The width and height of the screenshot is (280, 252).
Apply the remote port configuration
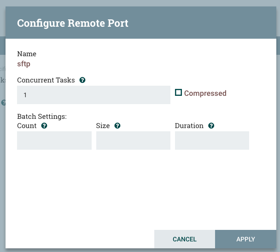tap(245, 239)
